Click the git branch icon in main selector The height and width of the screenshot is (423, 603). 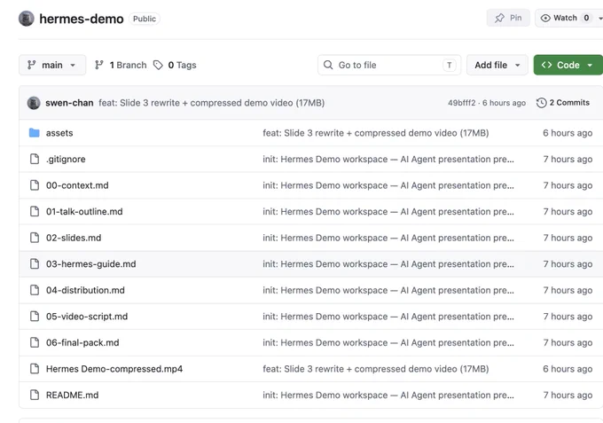tap(32, 65)
